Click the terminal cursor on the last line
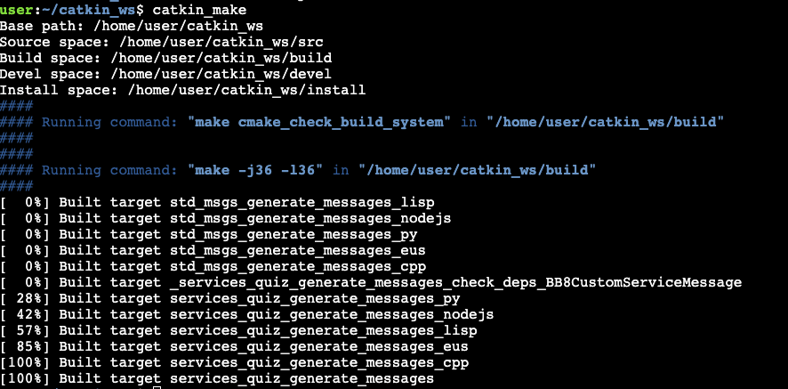The height and width of the screenshot is (389, 788). pyautogui.click(x=157, y=387)
